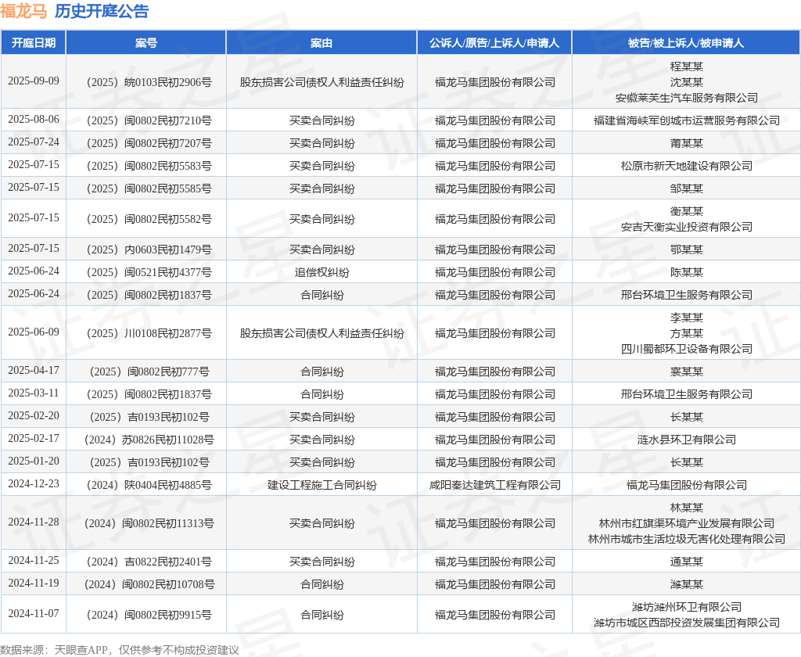Select the 被告/被上诉人/被申请人 column header
The height and width of the screenshot is (657, 801).
[686, 43]
